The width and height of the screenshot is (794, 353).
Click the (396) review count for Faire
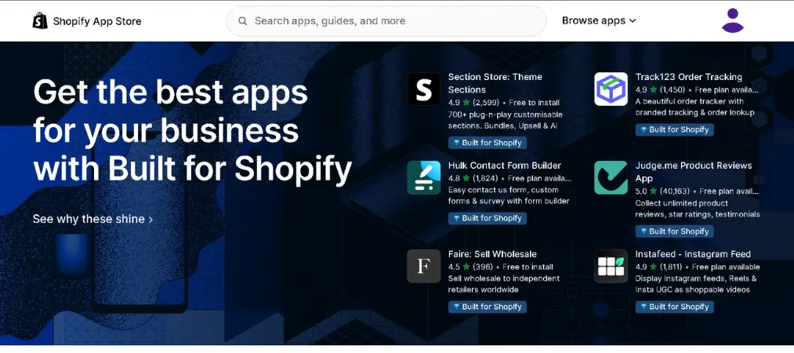483,267
